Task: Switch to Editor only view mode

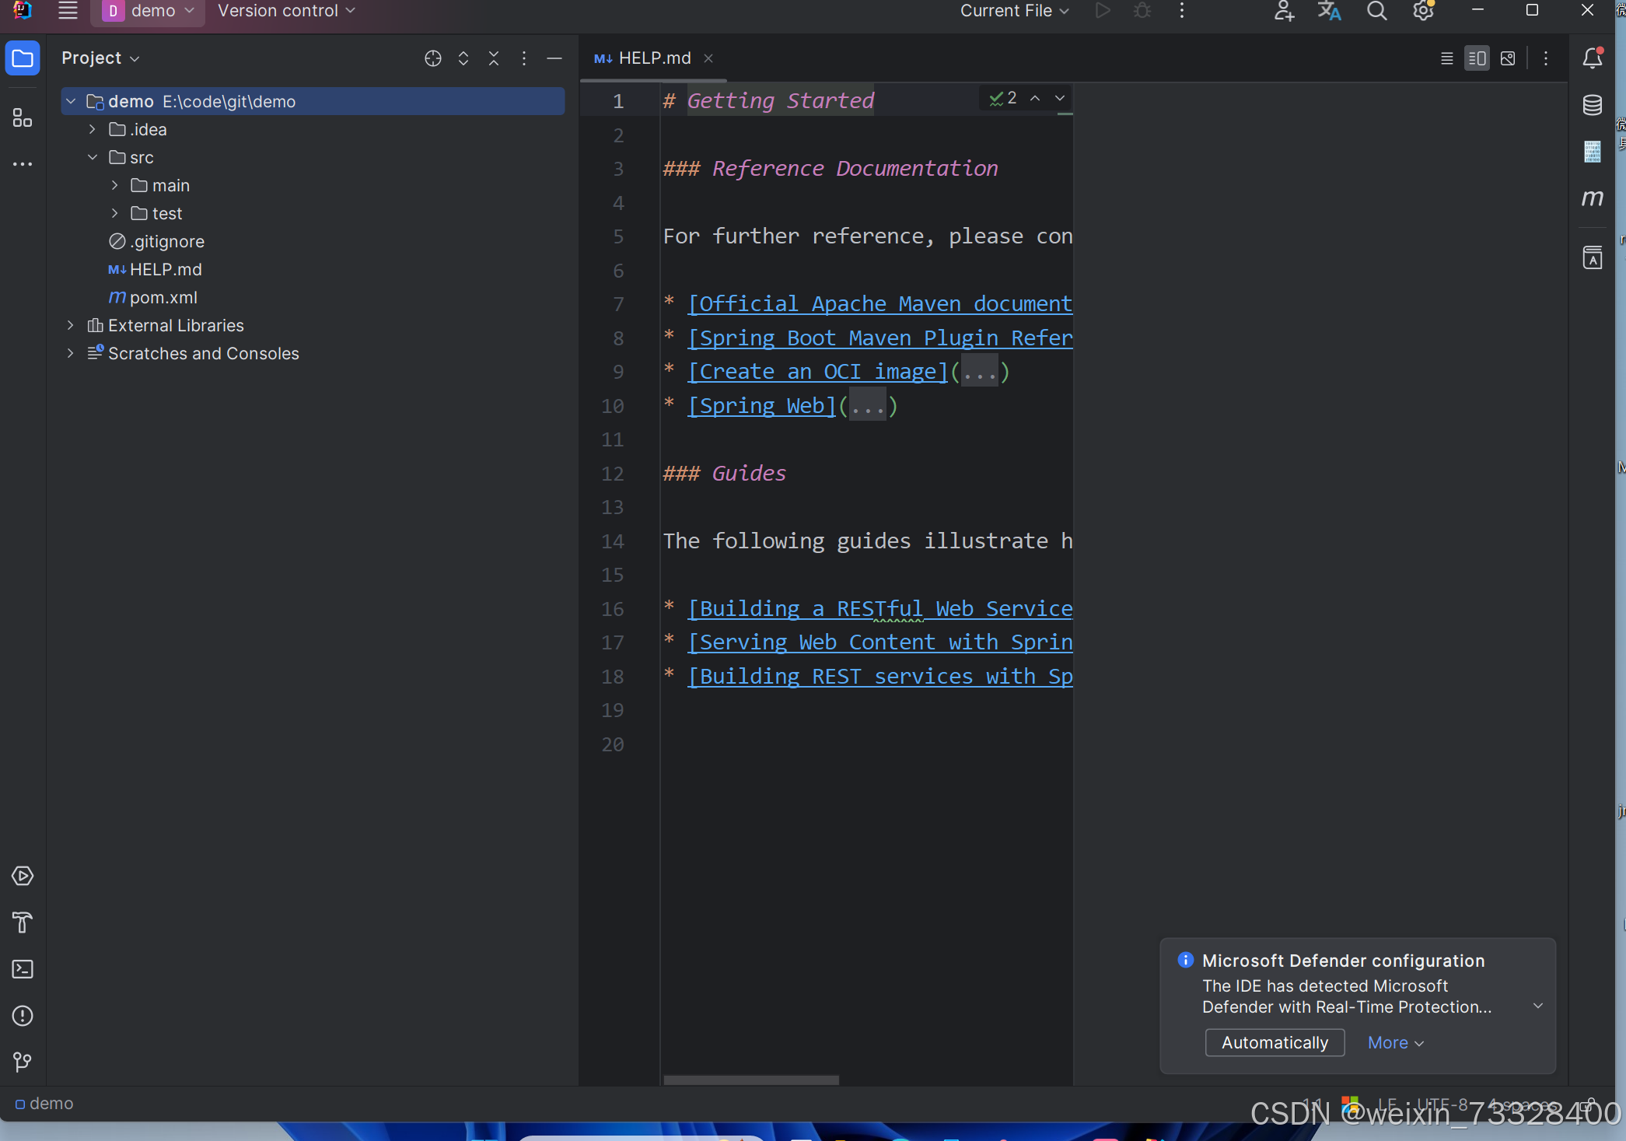Action: pyautogui.click(x=1446, y=58)
